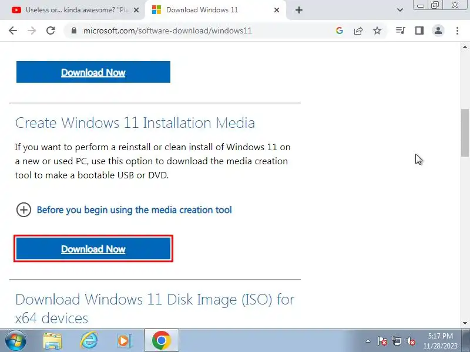Image resolution: width=470 pixels, height=352 pixels.
Task: Click the scrollbar up arrow
Action: point(465,47)
